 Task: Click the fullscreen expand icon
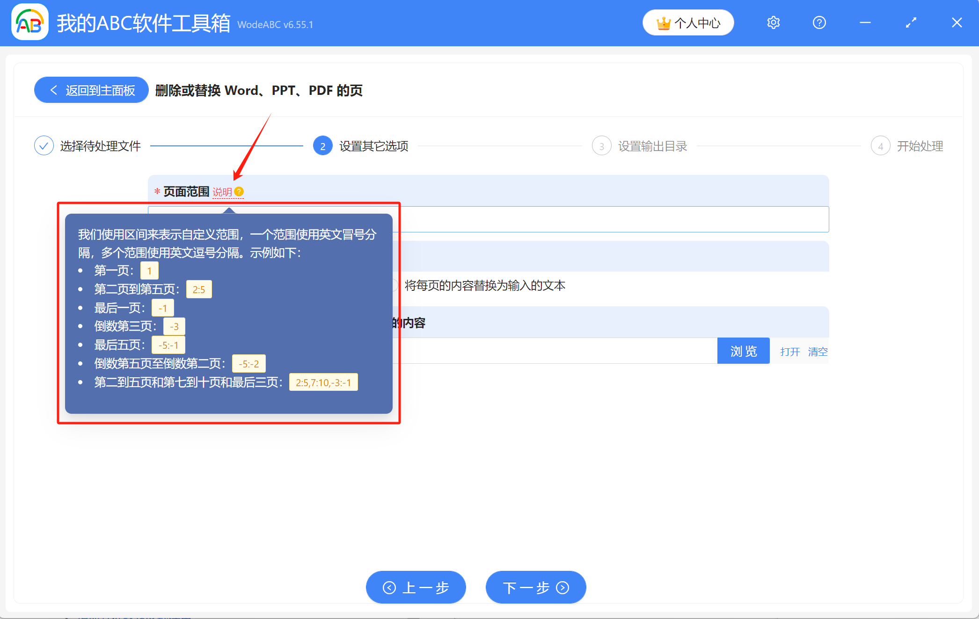tap(911, 22)
